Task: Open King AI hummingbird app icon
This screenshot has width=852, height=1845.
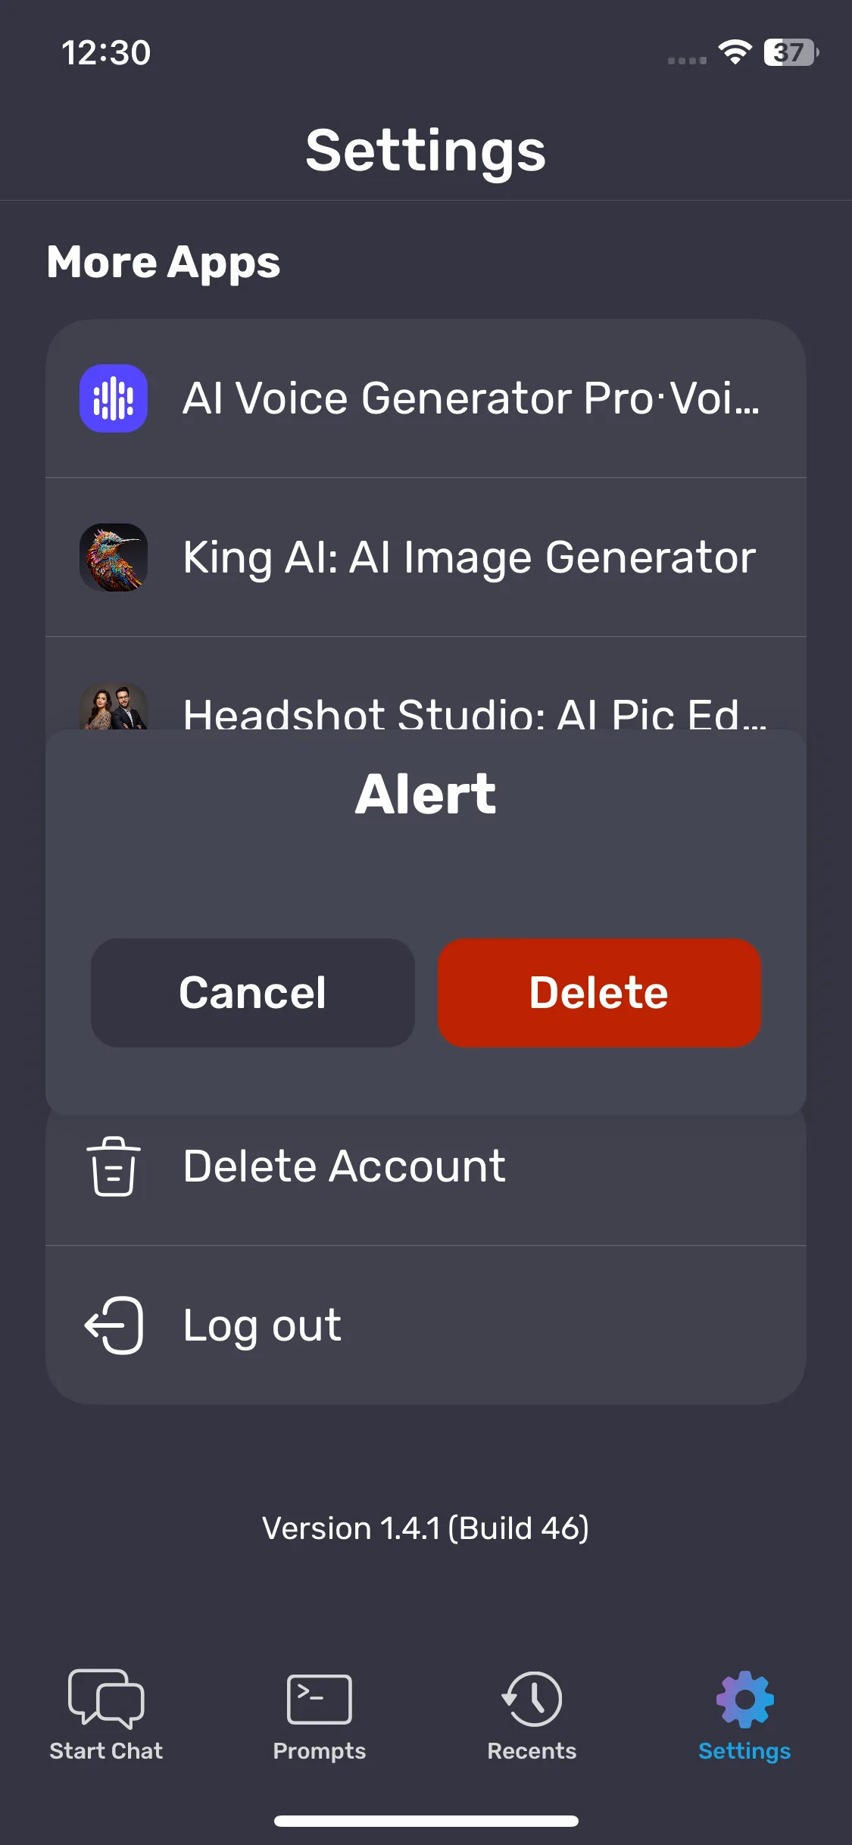Action: (x=114, y=557)
